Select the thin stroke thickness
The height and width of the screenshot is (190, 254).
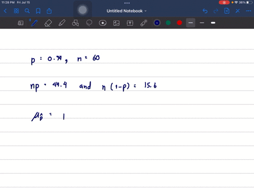tap(202, 23)
